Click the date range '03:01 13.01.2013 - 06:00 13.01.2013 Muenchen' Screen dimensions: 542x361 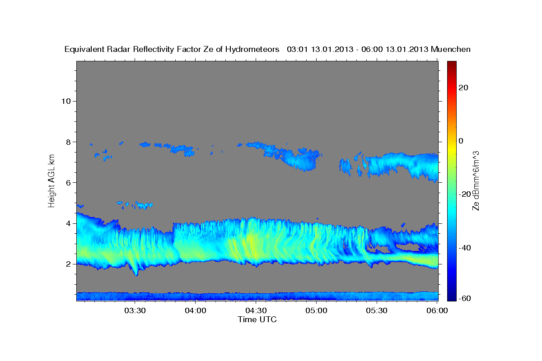point(379,49)
